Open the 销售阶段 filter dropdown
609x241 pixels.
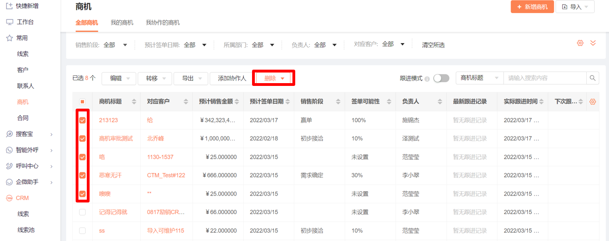pyautogui.click(x=115, y=45)
